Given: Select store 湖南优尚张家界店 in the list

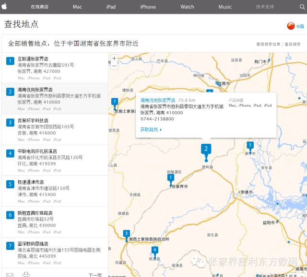Looking at the screenshot, I should 55,99.
